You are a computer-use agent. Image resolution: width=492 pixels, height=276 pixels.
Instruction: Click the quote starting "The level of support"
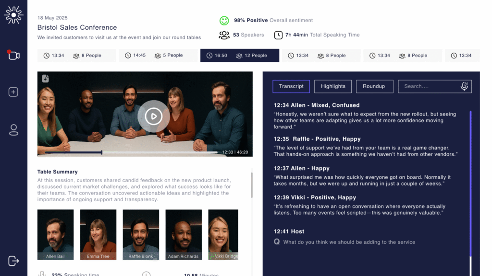coord(366,151)
